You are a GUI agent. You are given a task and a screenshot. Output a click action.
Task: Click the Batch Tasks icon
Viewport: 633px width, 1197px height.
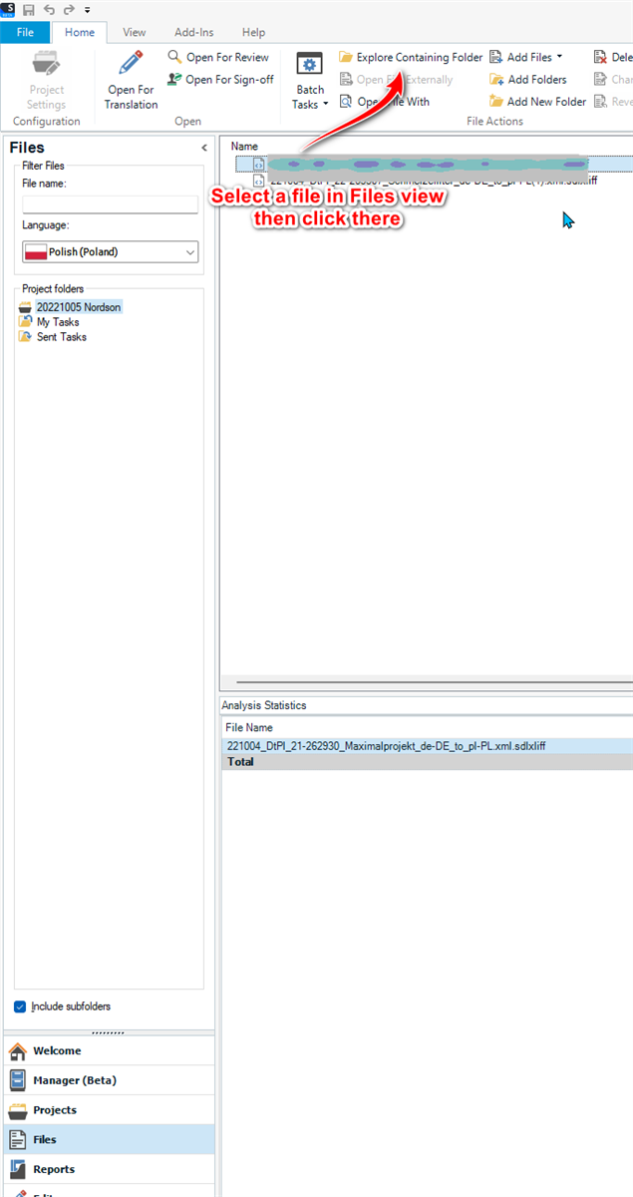[310, 66]
